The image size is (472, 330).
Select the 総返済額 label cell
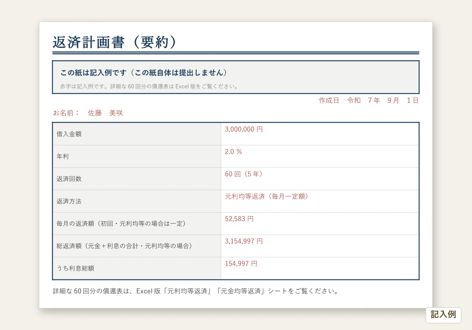[x=137, y=246]
